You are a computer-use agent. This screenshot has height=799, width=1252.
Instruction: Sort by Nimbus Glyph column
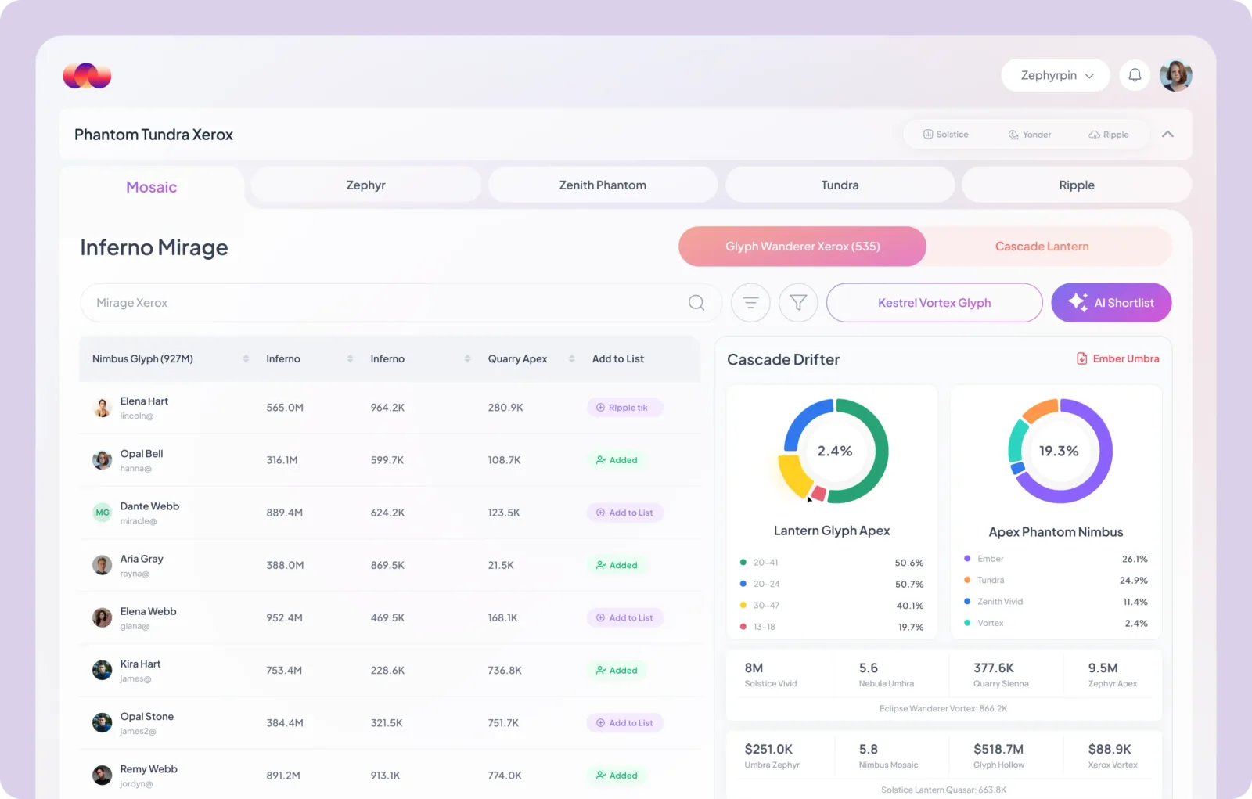pos(246,358)
